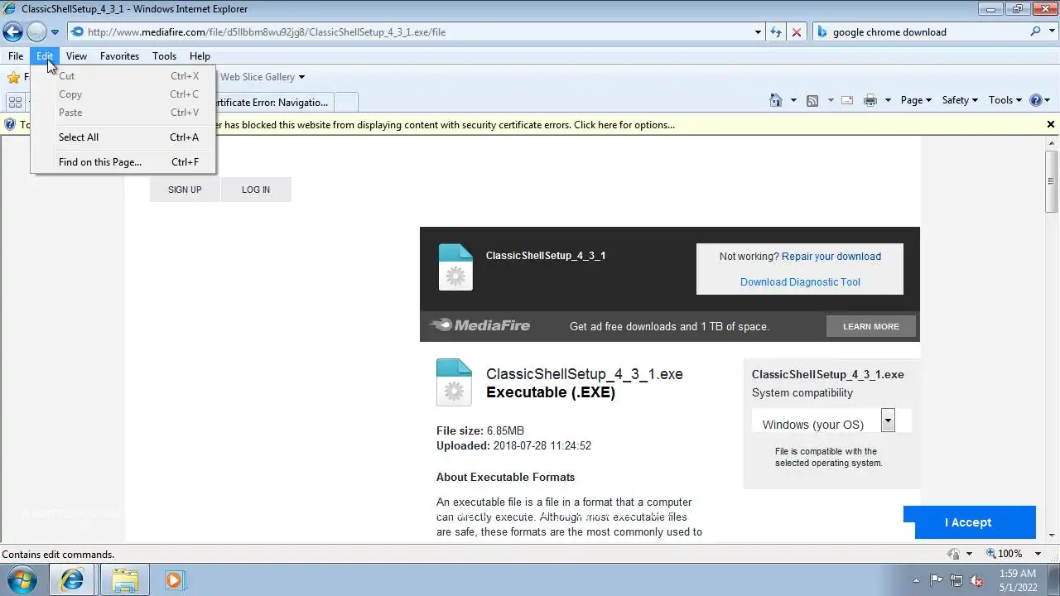This screenshot has height=596, width=1060.
Task: Click the Home icon in the command bar
Action: coord(776,100)
